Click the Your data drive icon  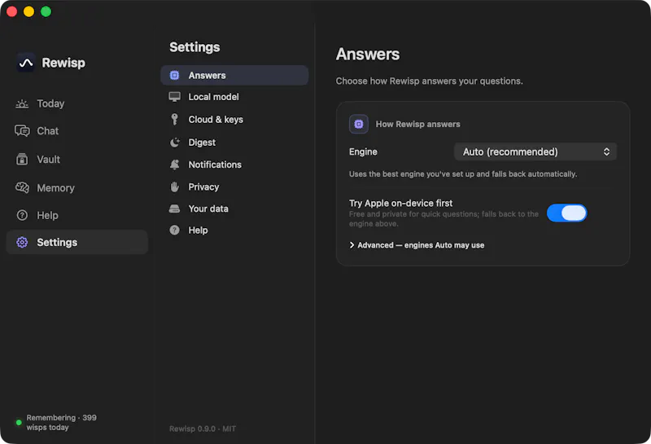(x=175, y=209)
